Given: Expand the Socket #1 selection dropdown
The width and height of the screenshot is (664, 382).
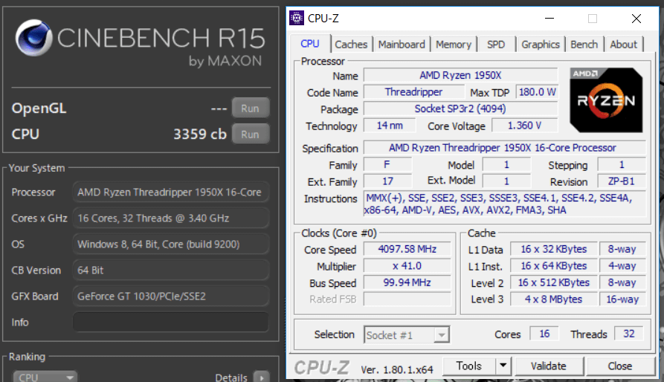Looking at the screenshot, I should 442,335.
